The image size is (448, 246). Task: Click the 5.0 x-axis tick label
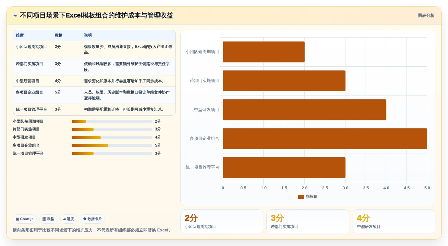[427, 188]
